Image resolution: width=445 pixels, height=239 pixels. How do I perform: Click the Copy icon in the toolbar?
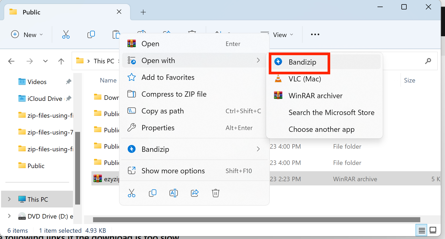pos(91,34)
